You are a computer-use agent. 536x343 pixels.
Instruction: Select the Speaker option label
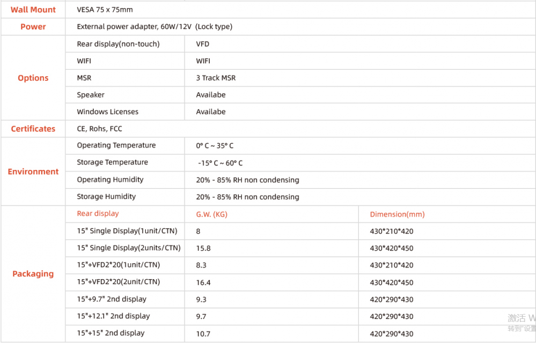[91, 95]
